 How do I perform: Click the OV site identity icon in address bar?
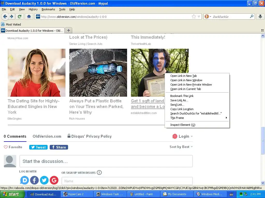[38, 16]
